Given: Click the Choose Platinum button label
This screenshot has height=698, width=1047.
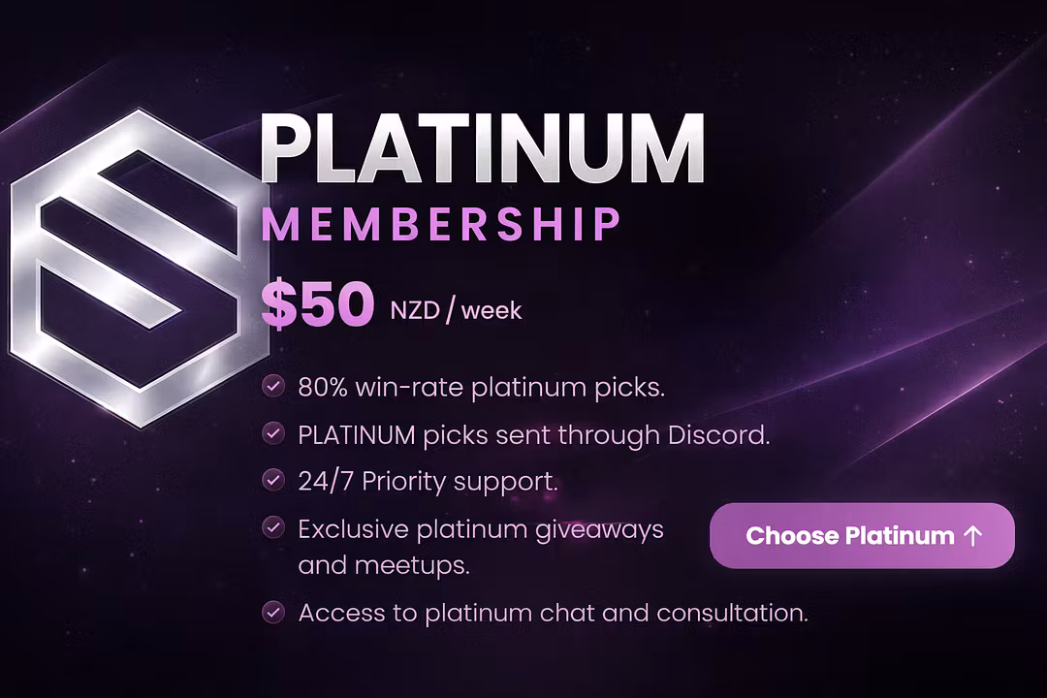Looking at the screenshot, I should (x=849, y=535).
